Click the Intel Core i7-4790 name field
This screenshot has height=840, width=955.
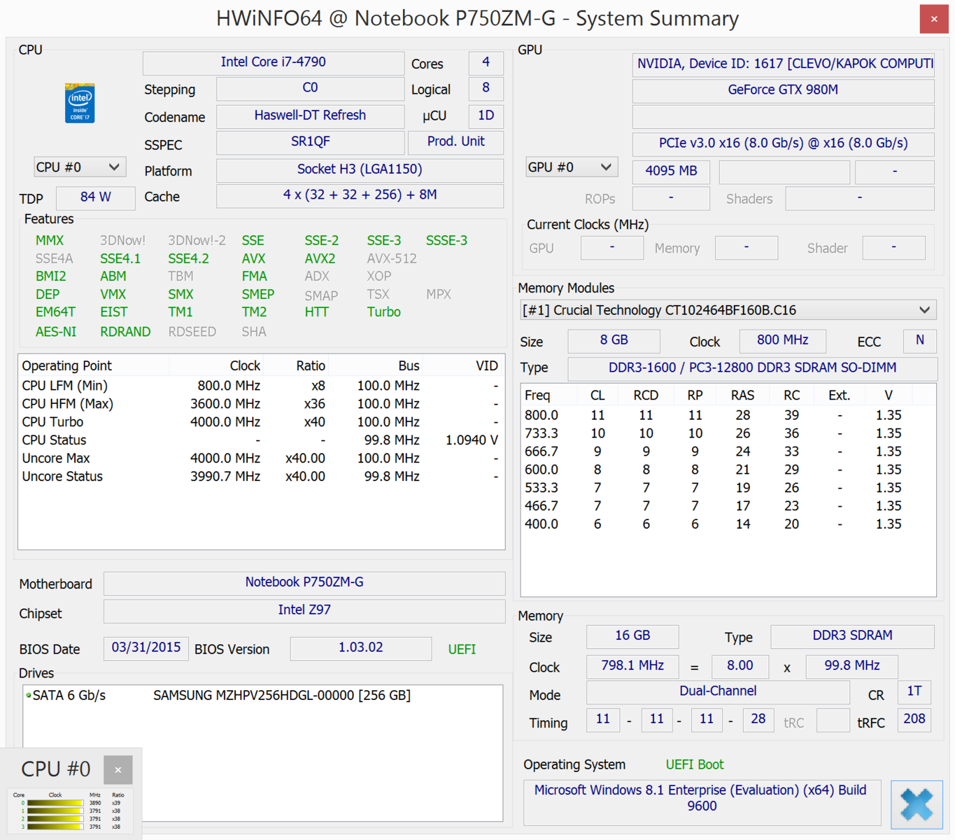[274, 63]
